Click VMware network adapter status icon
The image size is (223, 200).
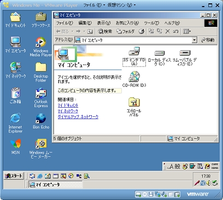click(x=157, y=195)
